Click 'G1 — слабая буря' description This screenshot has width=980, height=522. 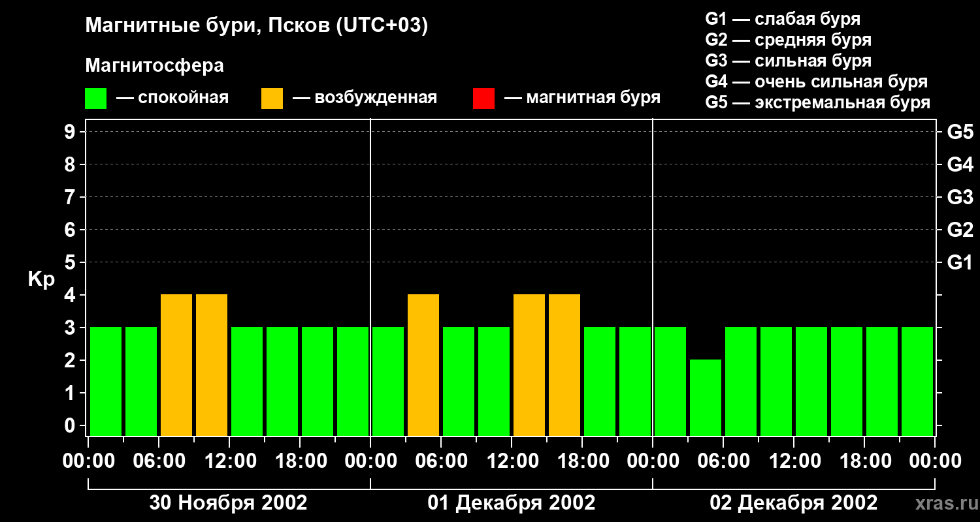(x=783, y=19)
